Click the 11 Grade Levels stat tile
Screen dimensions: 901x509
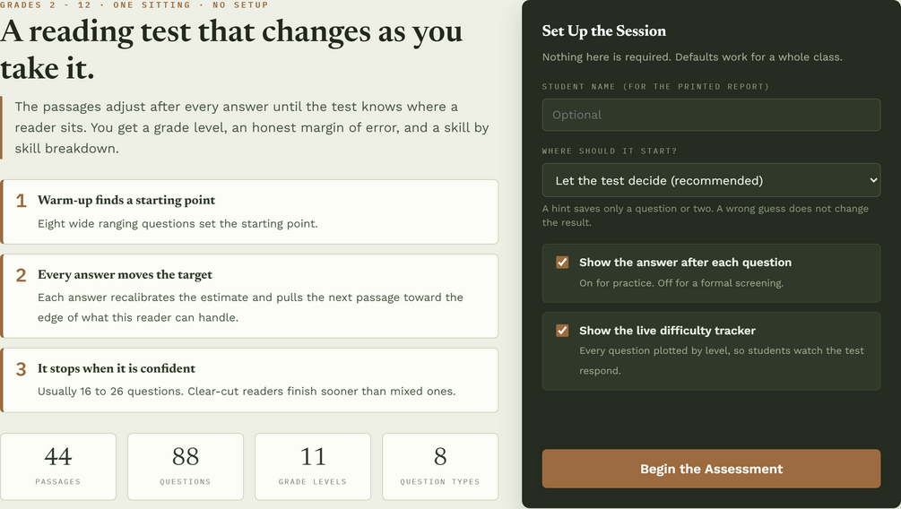[313, 467]
